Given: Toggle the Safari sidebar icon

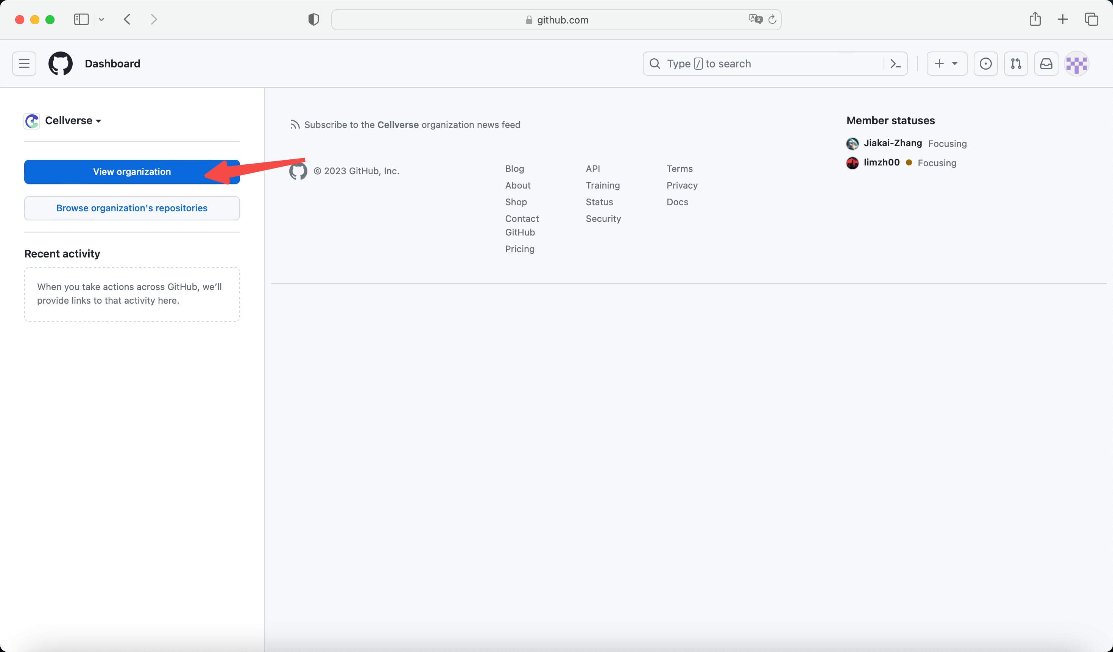Looking at the screenshot, I should click(81, 19).
